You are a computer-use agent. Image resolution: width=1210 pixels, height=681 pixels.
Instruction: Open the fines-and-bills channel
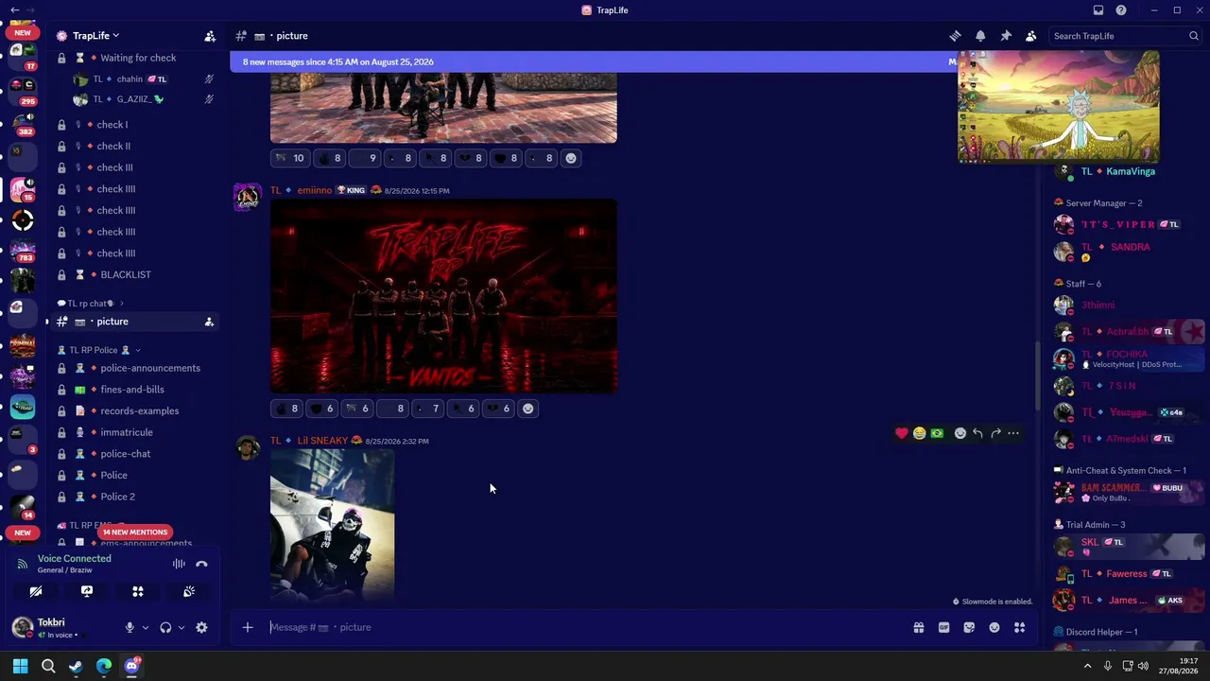tap(133, 390)
